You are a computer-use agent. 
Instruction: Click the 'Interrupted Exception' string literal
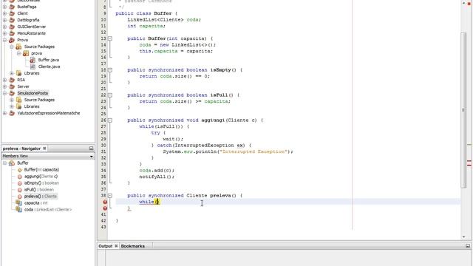tap(253, 151)
